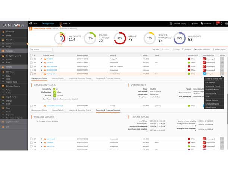The width and height of the screenshot is (228, 171).
Task: Collapse the expanded row 35 details
Action: pos(41,74)
